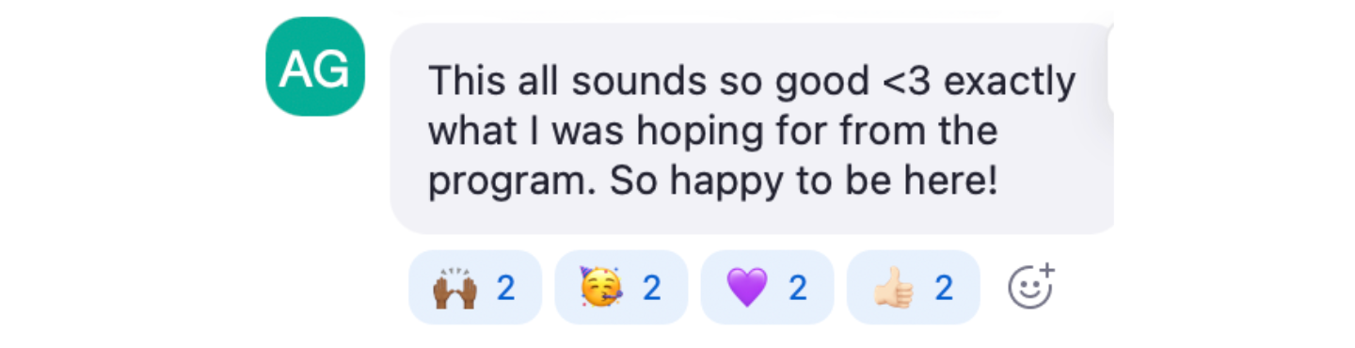Toggle the purple heart reaction

click(x=767, y=288)
